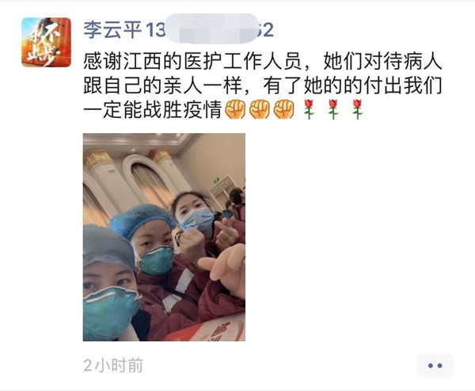
Task: Click the phrase 她们对待病人
Action: (x=382, y=61)
